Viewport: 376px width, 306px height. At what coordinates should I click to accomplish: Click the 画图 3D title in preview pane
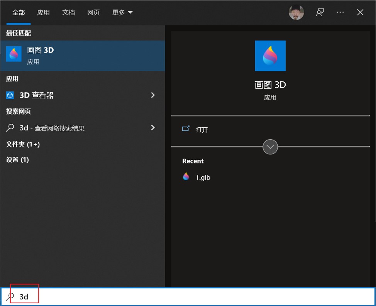click(x=270, y=85)
